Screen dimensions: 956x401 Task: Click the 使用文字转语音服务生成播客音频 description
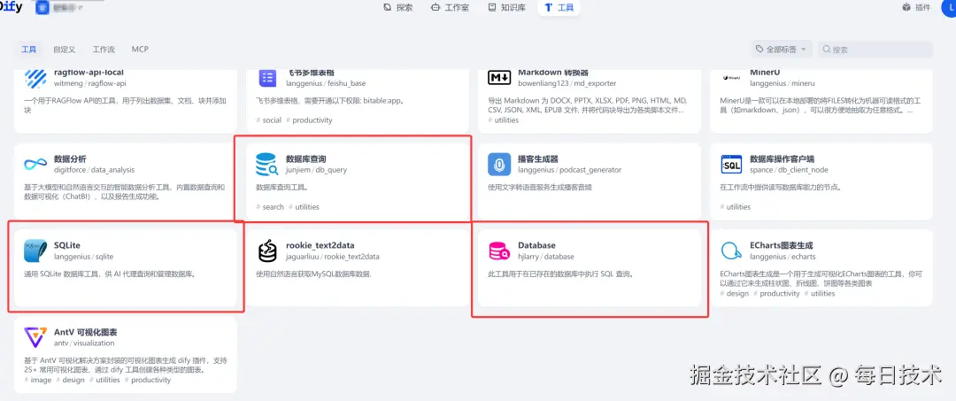tap(540, 187)
